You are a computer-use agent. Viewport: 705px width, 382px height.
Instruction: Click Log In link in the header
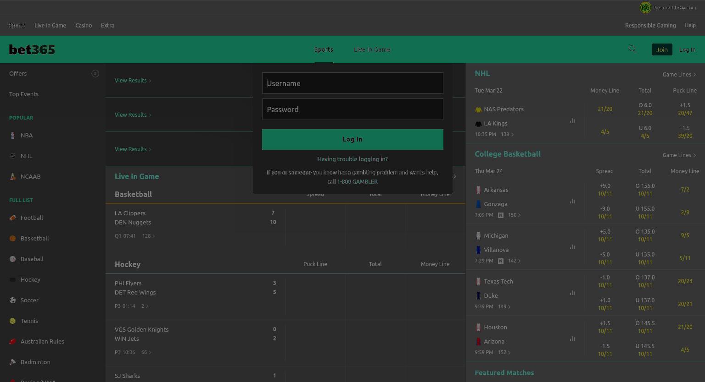pos(687,49)
